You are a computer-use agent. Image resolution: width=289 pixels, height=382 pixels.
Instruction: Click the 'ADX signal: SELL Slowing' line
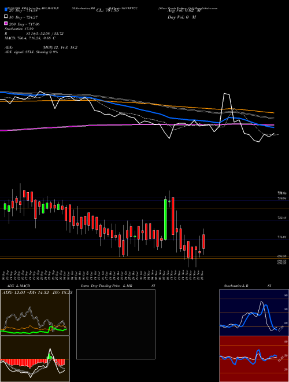[31, 52]
